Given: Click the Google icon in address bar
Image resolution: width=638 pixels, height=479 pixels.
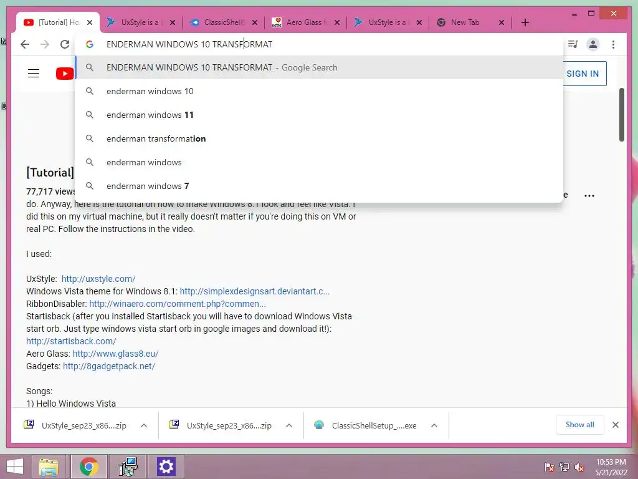Looking at the screenshot, I should (x=90, y=44).
